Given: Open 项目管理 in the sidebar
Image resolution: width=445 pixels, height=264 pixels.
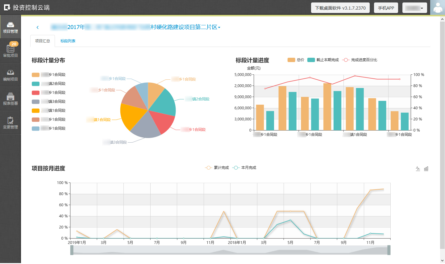Looking at the screenshot, I should (10, 27).
